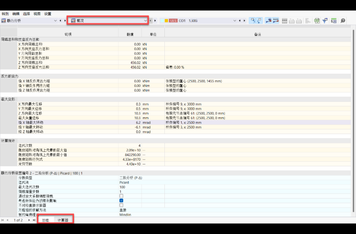356x234 pixels.
Task: Click the red ULS badge
Action: [x=173, y=21]
